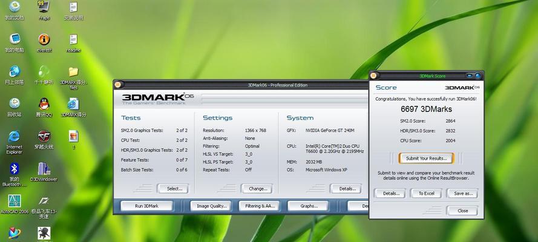Click the Congratulations message in Score window
This screenshot has width=538, height=242.
[426, 99]
